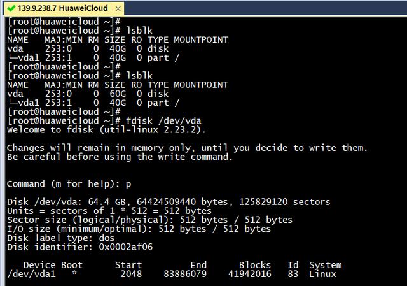The height and width of the screenshot is (286, 407).
Task: Click the blocks value 41942016
Action: pyautogui.click(x=250, y=274)
